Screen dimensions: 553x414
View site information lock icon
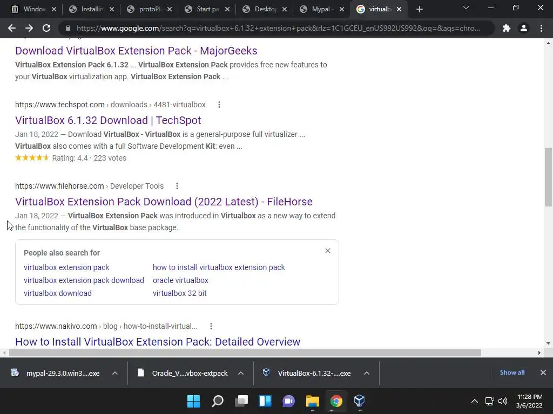point(68,28)
